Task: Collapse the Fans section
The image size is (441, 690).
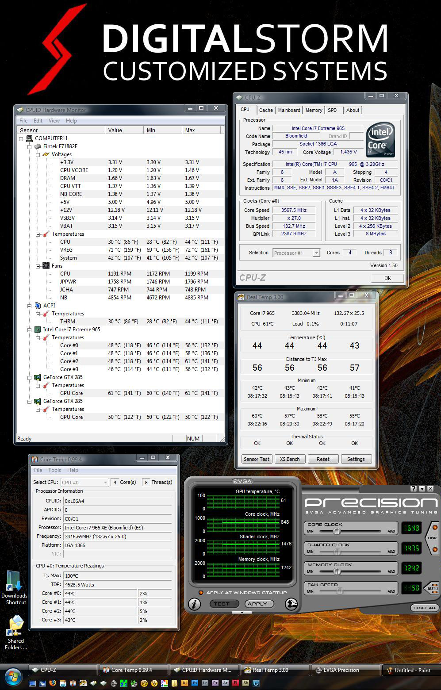Action: coord(38,266)
